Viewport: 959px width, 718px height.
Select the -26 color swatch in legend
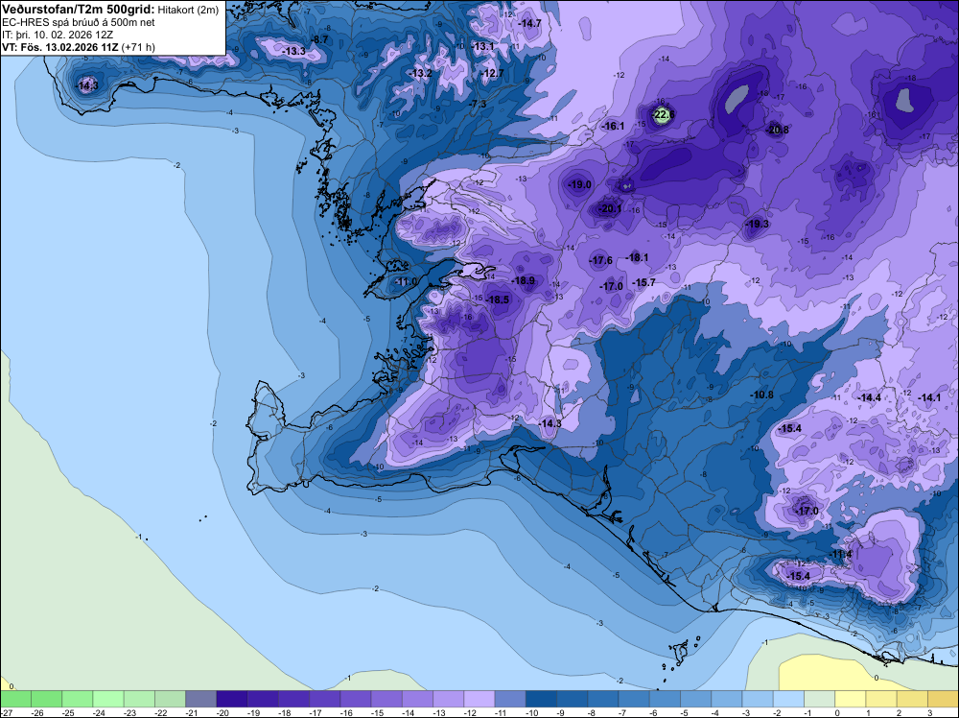[x=46, y=699]
